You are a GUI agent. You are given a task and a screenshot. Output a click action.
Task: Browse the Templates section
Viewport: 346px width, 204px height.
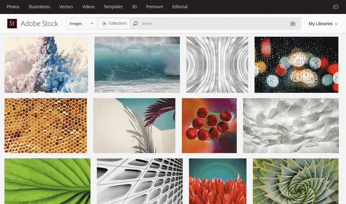[x=113, y=7]
